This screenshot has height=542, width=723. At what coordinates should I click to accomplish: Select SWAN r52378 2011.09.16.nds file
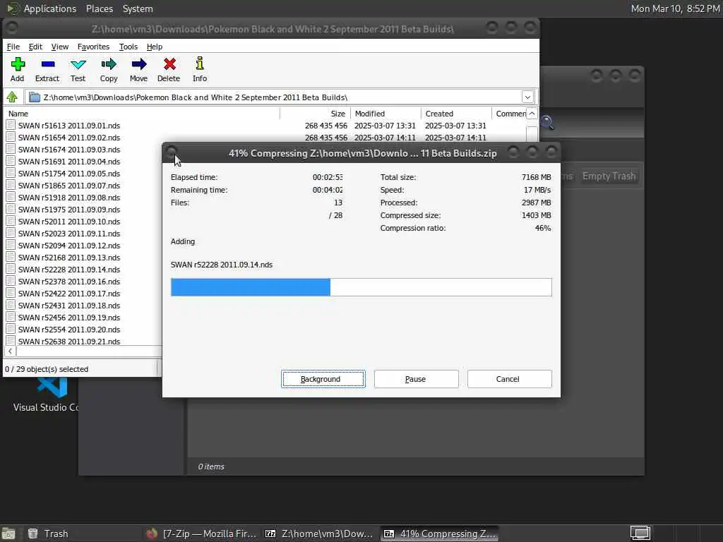tap(69, 281)
